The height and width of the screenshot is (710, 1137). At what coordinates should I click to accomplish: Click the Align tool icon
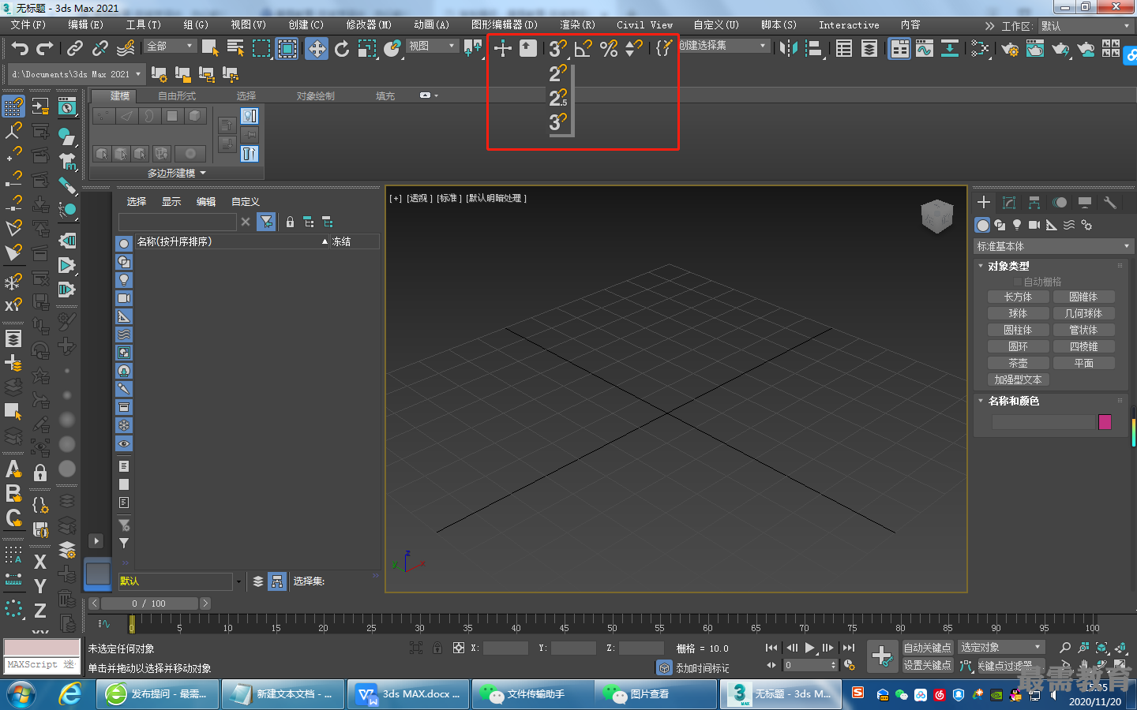[x=814, y=49]
